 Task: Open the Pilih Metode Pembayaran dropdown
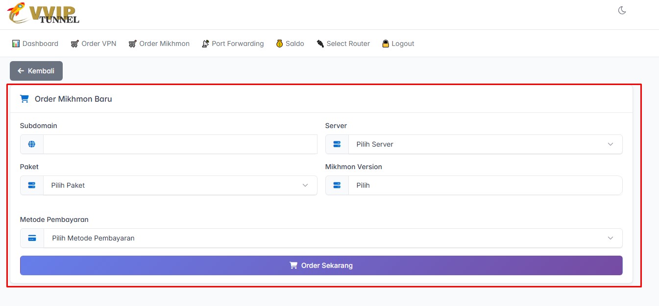pos(333,238)
